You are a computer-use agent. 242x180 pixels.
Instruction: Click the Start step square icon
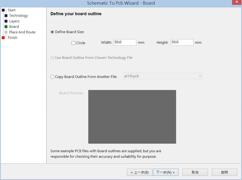3,10
